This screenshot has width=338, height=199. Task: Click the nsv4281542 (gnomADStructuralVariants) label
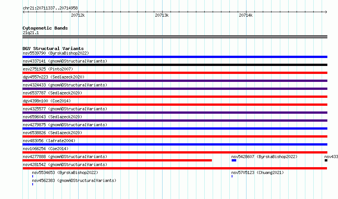65,165
